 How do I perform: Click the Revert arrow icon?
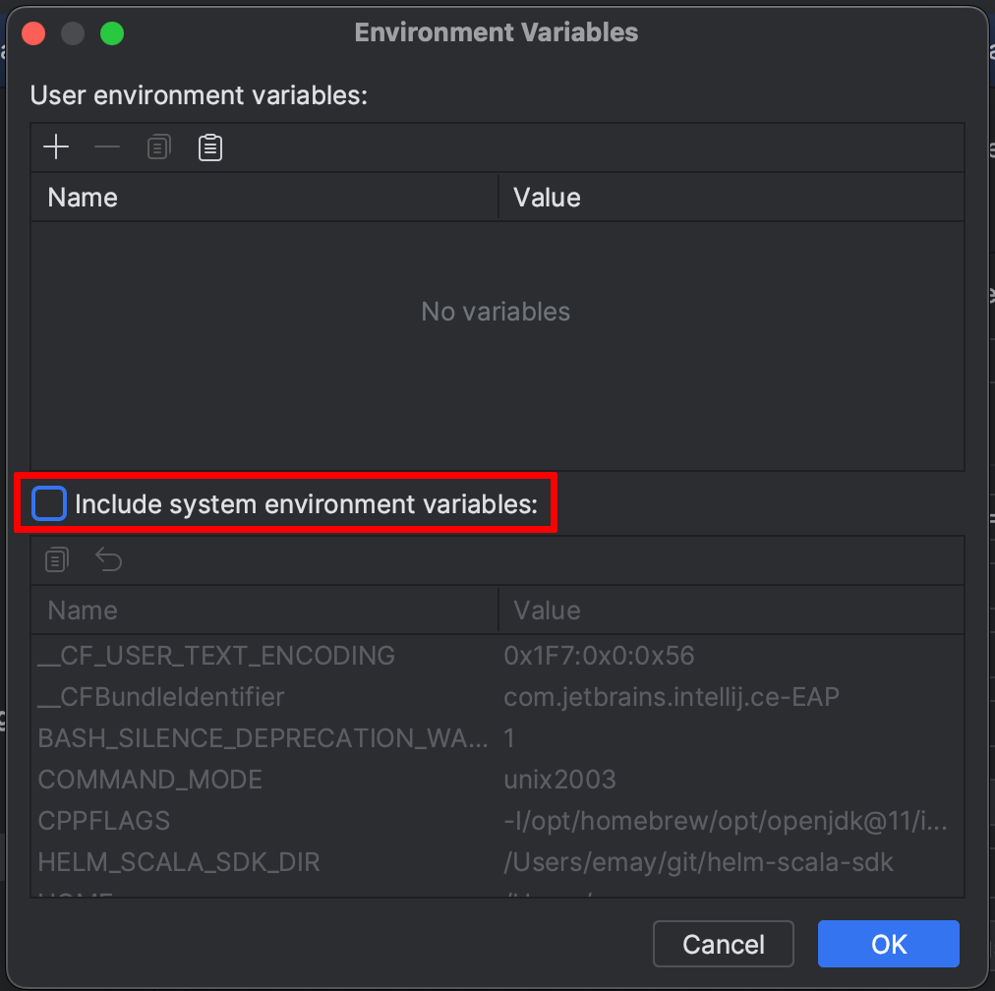pos(108,560)
